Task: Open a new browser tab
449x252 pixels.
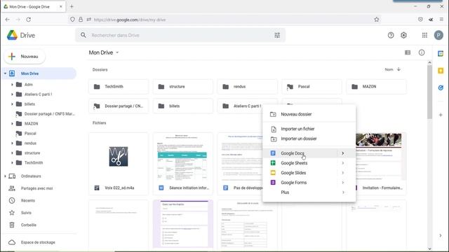Action: pyautogui.click(x=72, y=6)
